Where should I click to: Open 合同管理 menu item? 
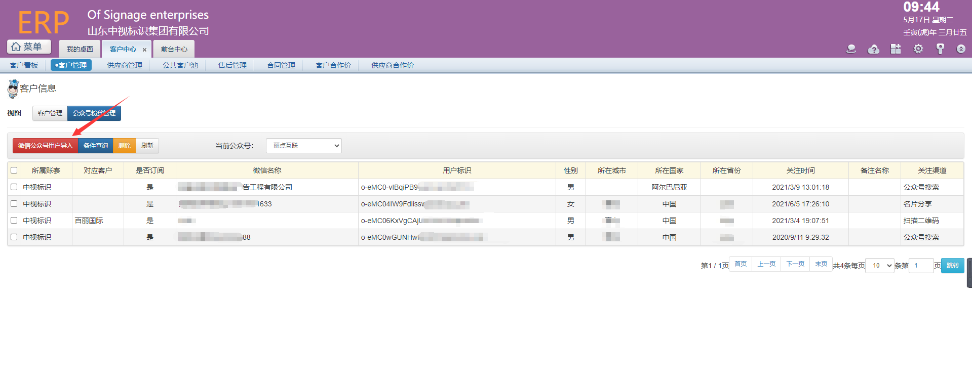pos(281,65)
